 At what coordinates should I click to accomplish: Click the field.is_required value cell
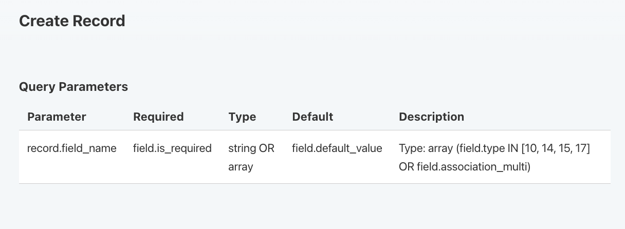(x=172, y=148)
